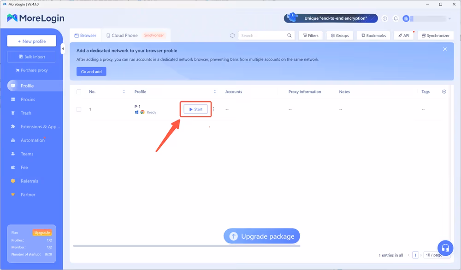The height and width of the screenshot is (270, 461).
Task: Click Go and add to configure a proxy
Action: [x=91, y=71]
